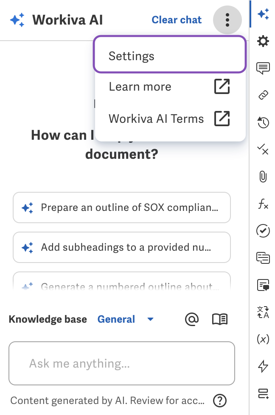This screenshot has height=415, width=275.
Task: Open the Settings gear icon in the sidebar
Action: point(263,41)
